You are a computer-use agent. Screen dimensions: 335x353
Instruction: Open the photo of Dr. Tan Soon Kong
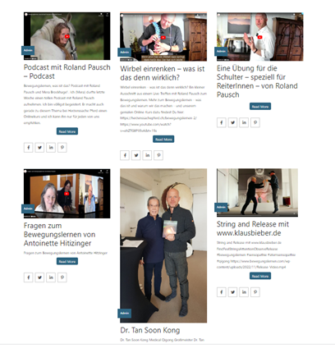163,245
